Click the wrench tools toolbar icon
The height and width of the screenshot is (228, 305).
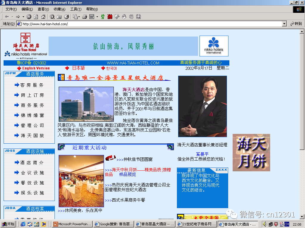click(117, 17)
